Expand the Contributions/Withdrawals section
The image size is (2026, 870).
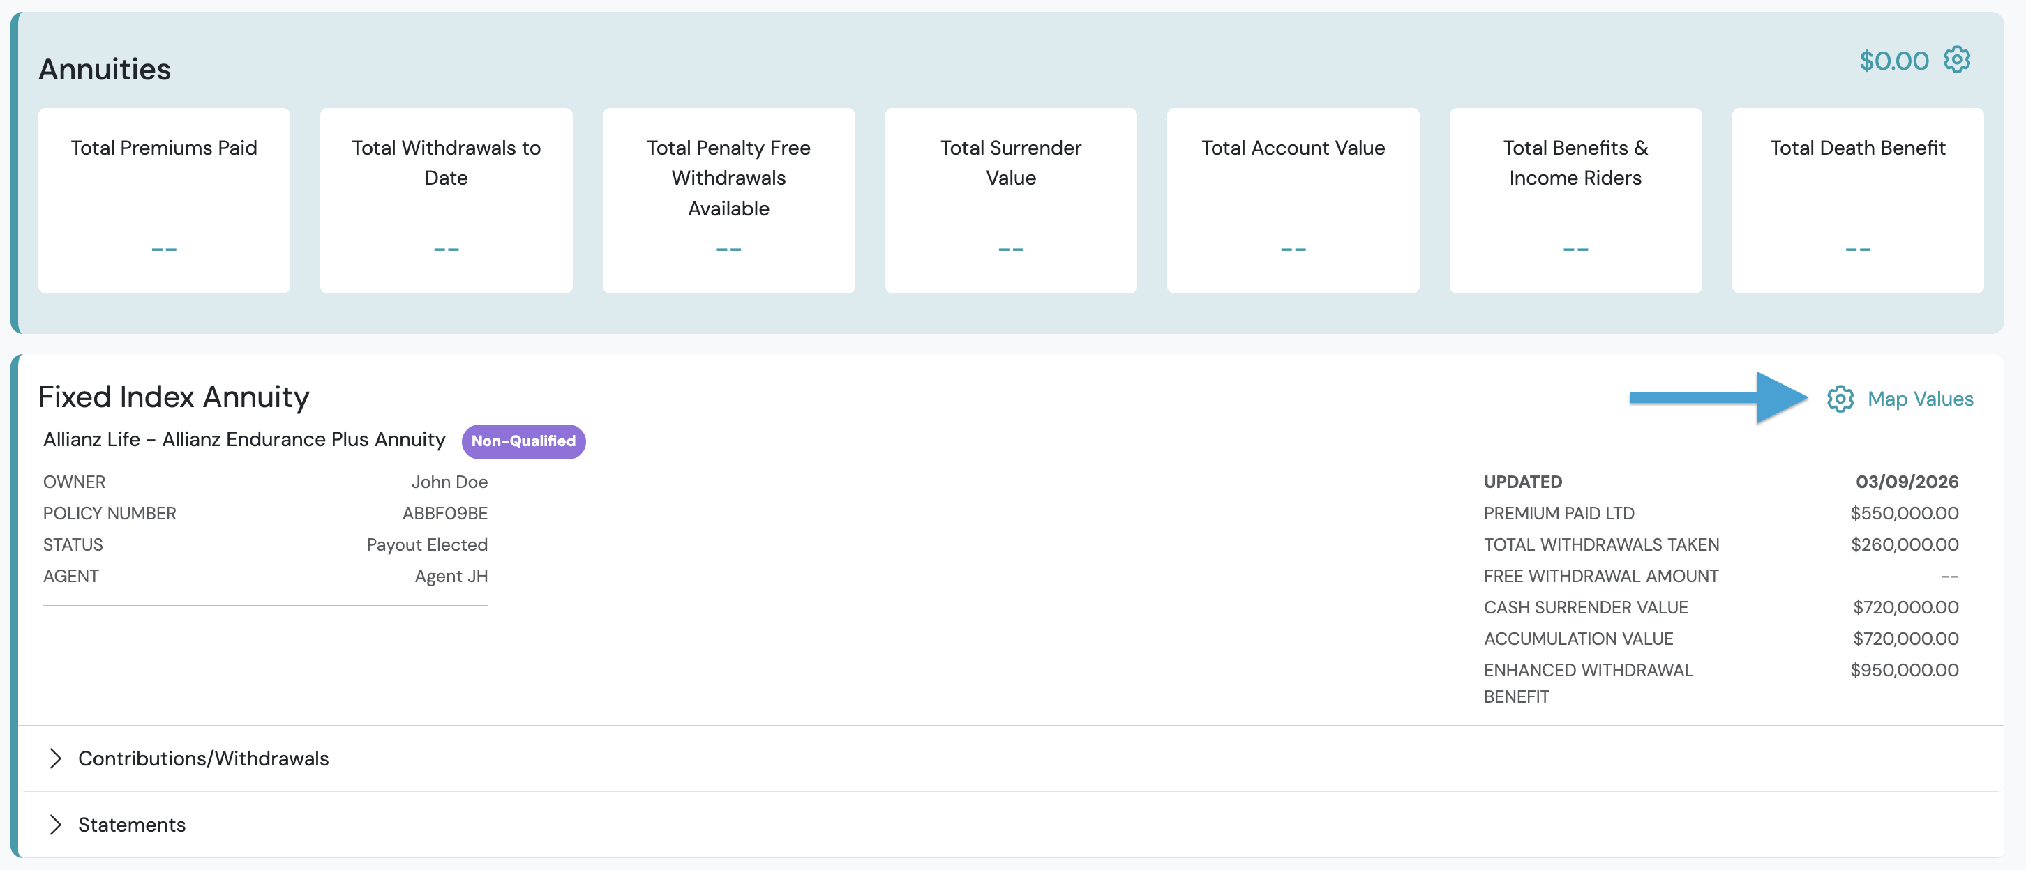pos(1011,758)
